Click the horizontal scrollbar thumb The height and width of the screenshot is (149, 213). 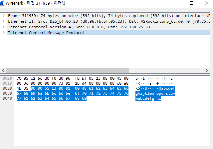68,70
